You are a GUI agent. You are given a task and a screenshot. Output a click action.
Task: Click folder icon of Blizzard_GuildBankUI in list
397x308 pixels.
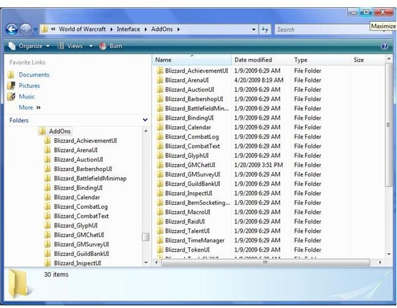click(159, 184)
